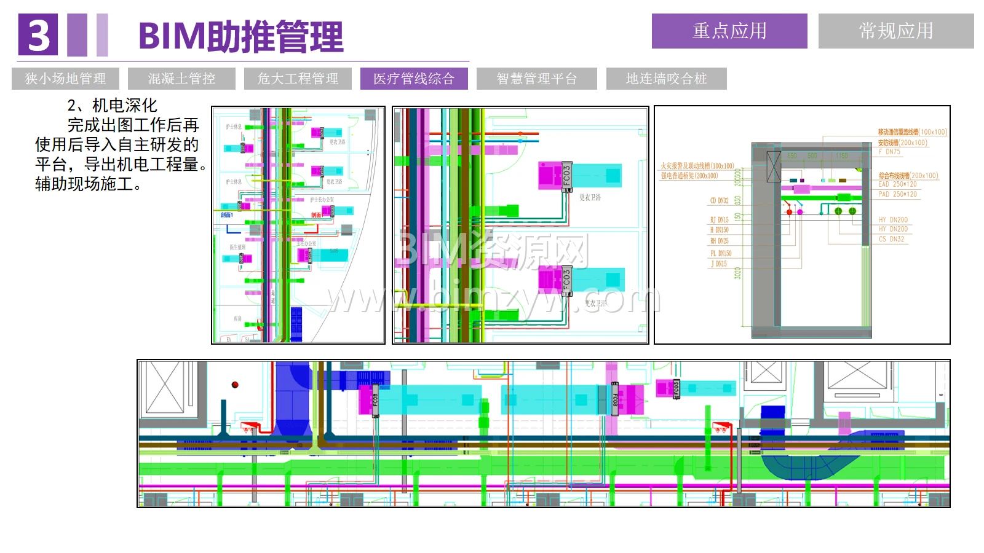Open the 智慧管理平台 tab
Viewport: 984px width, 553px height.
coord(537,79)
